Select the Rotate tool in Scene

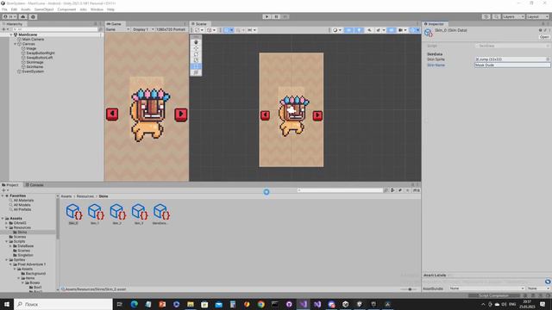(196, 54)
